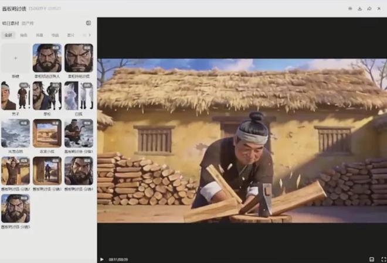This screenshot has width=387, height=263.
Task: Click the download icon in top bar
Action: click(359, 9)
